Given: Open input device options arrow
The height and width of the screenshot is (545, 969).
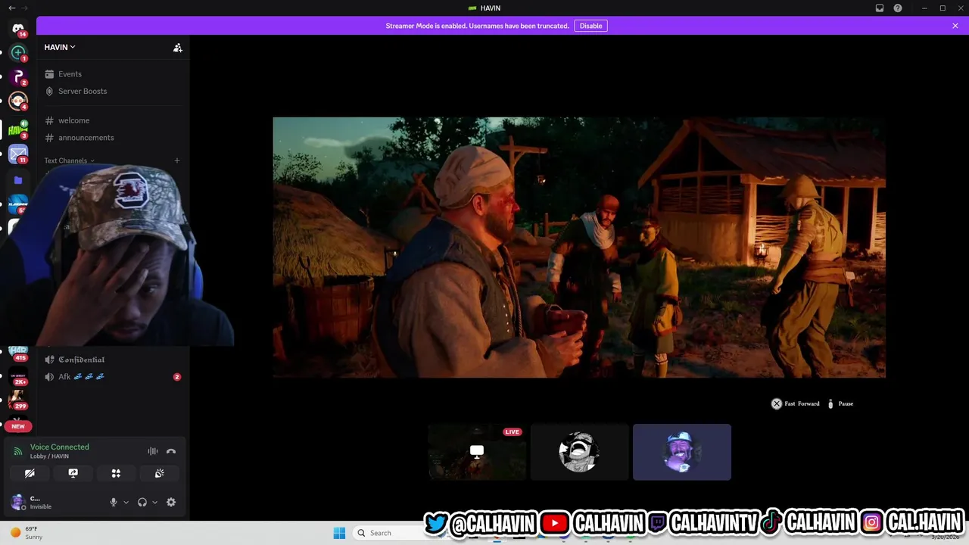Looking at the screenshot, I should coord(126,502).
